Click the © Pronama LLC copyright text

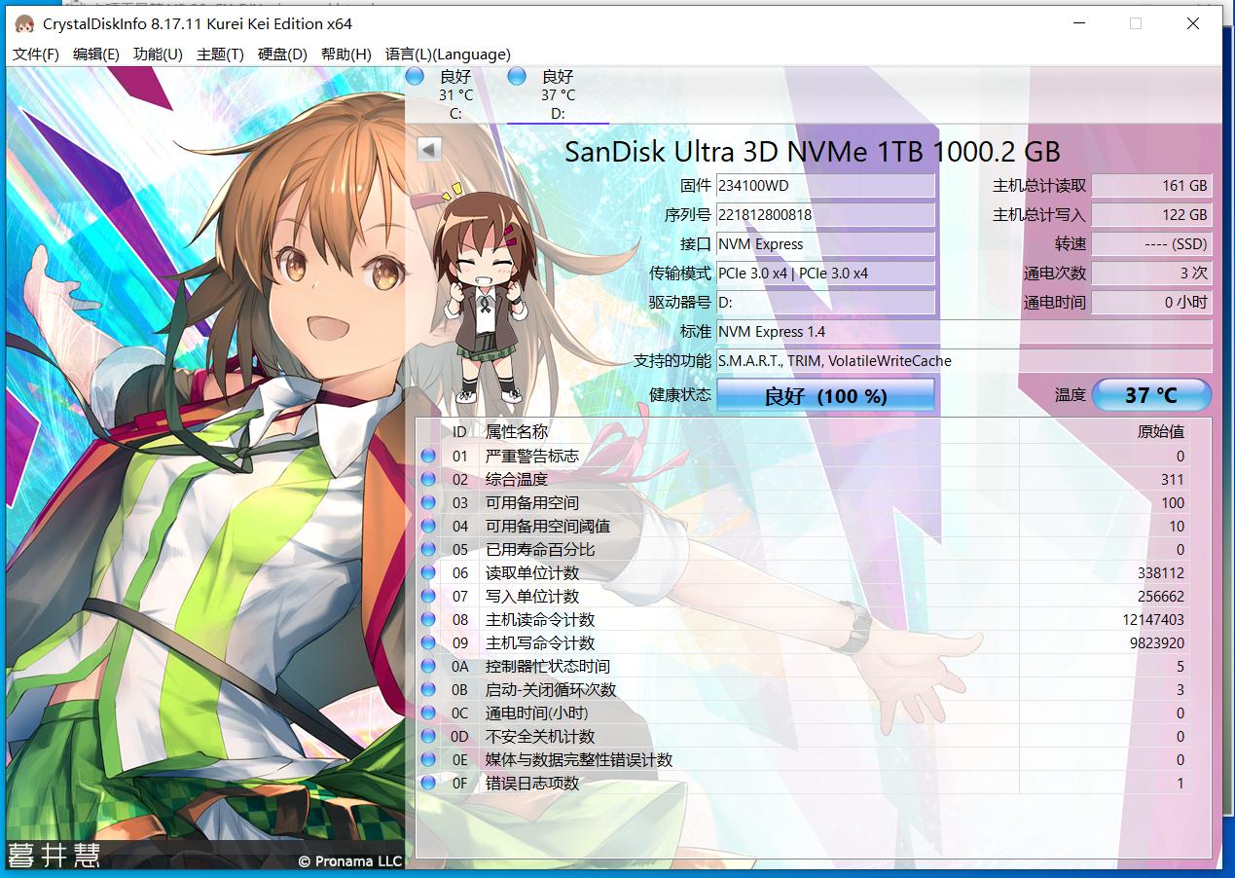click(349, 861)
